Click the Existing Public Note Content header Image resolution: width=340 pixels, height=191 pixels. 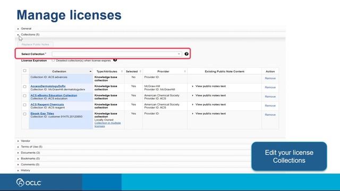pyautogui.click(x=224, y=72)
